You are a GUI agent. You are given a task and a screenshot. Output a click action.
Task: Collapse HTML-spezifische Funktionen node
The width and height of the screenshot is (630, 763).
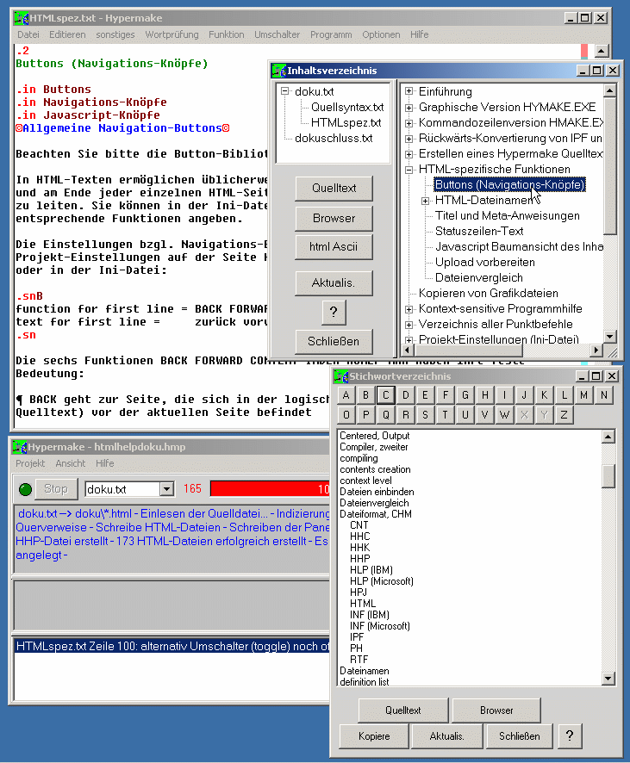[409, 170]
